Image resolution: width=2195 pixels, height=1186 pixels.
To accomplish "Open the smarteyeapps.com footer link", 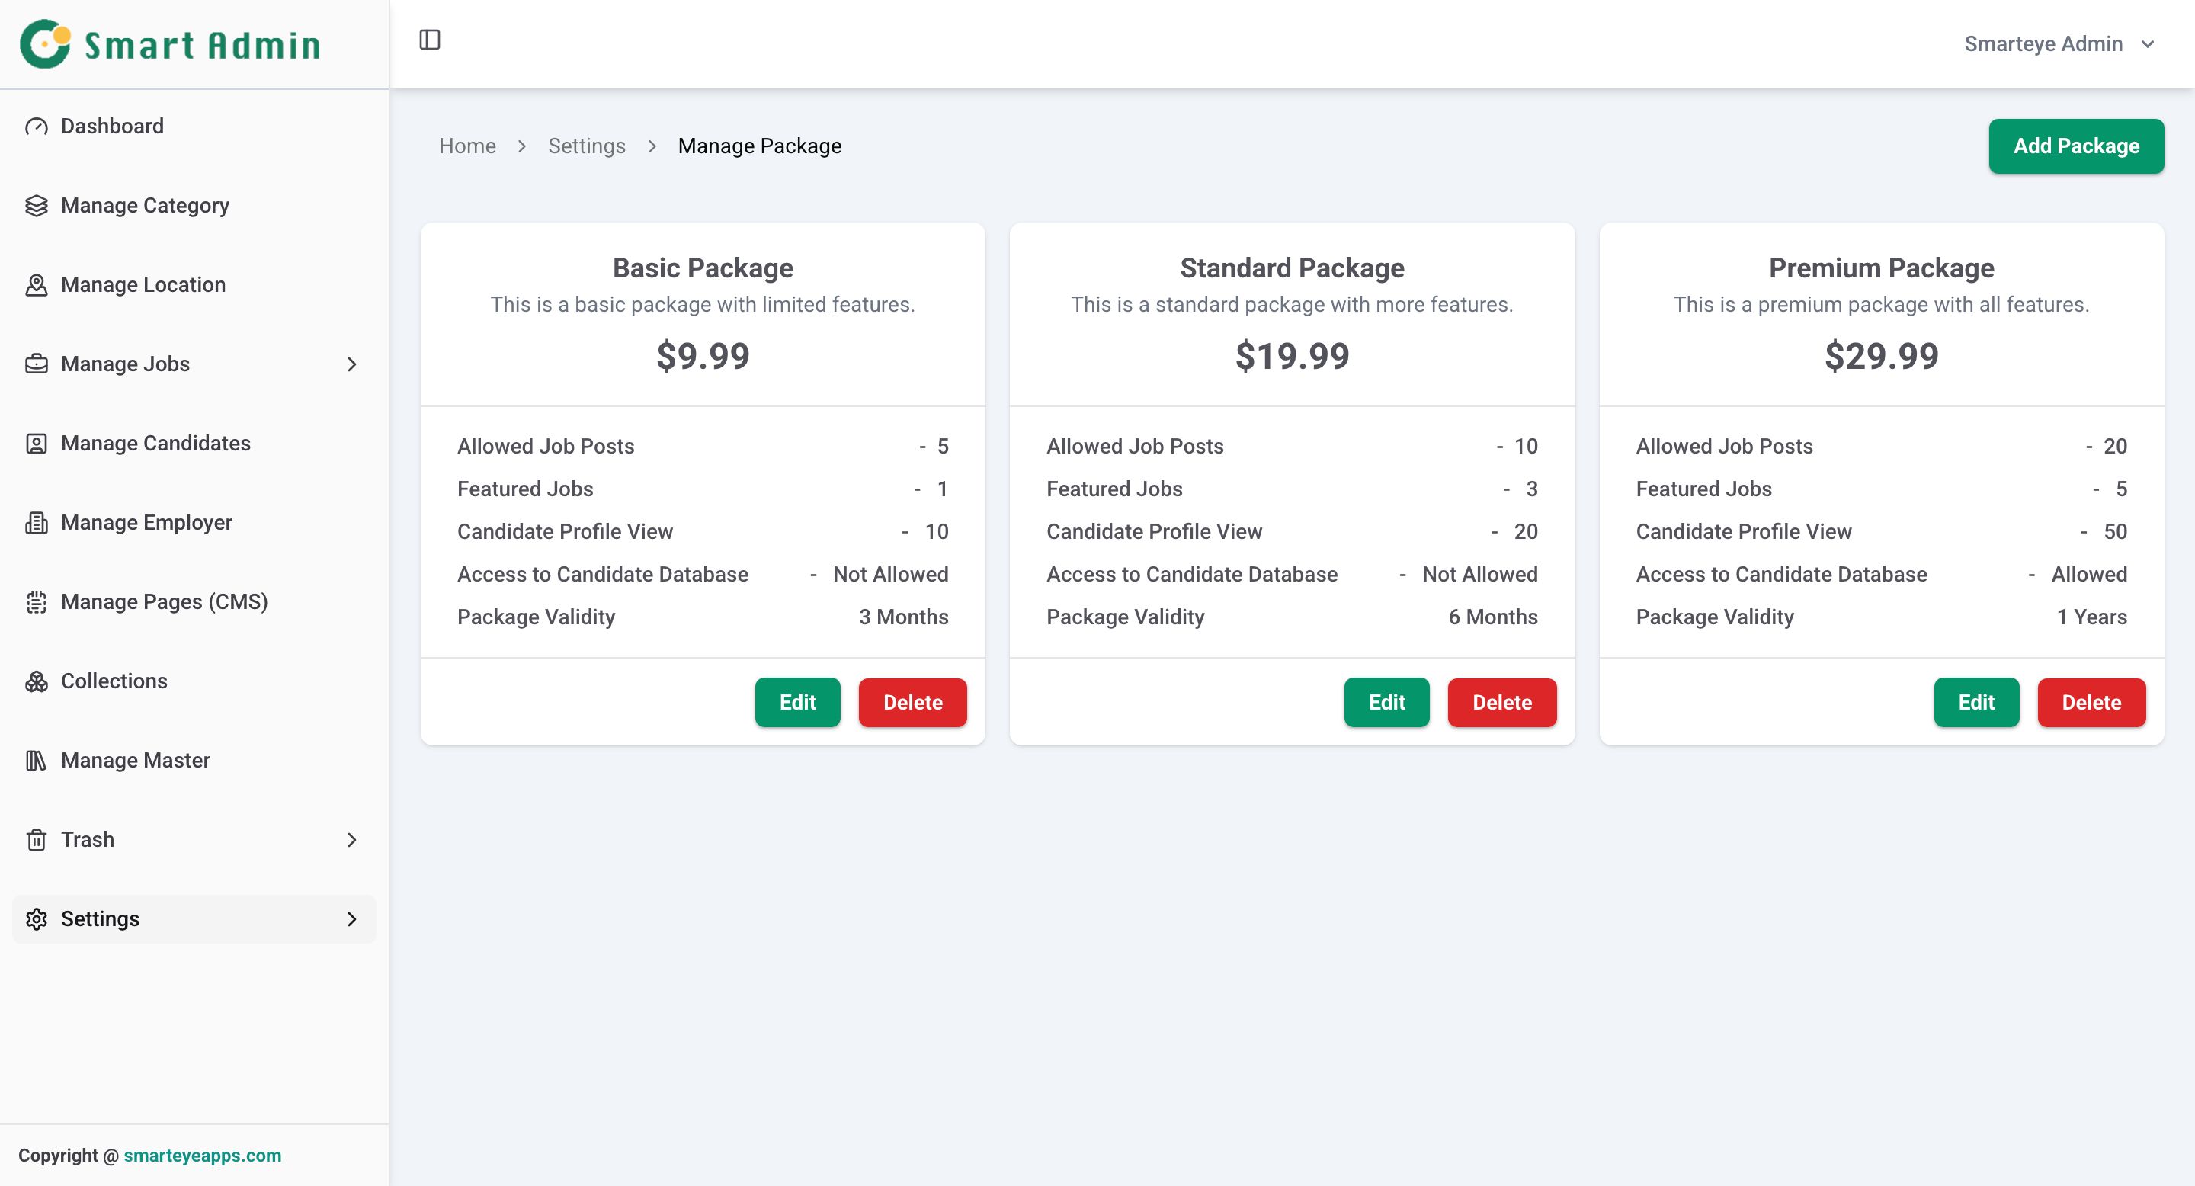I will point(202,1155).
